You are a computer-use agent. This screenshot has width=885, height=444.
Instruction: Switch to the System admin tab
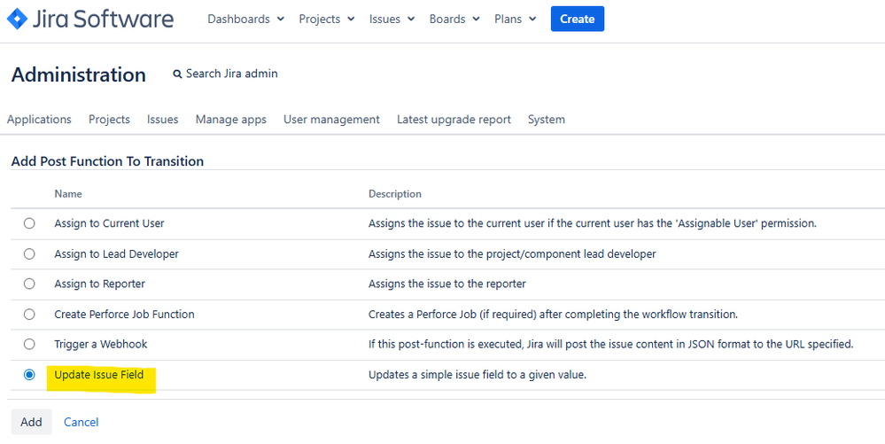click(547, 119)
